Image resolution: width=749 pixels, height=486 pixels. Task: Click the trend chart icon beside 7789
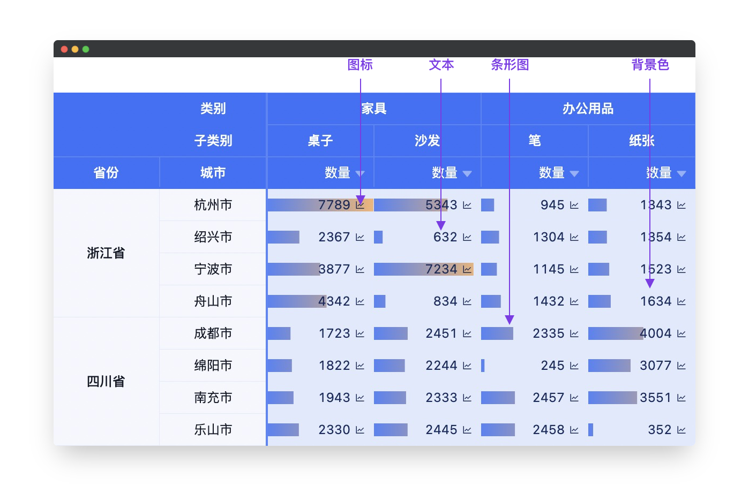[x=360, y=204]
